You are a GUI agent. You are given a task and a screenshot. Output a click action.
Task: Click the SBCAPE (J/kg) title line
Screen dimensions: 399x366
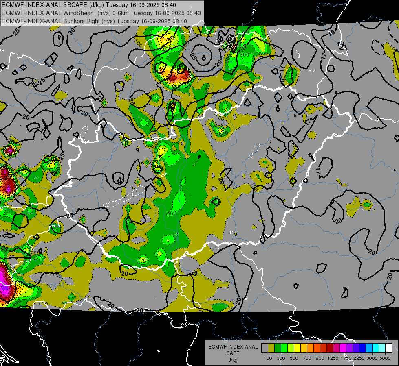pos(89,5)
